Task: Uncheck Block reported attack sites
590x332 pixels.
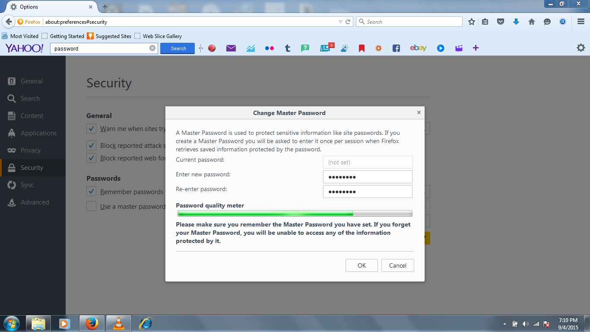Action: [x=91, y=145]
